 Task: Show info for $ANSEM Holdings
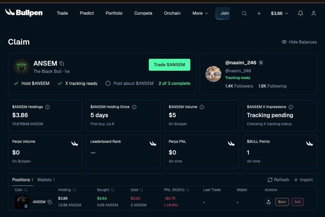click(47, 107)
